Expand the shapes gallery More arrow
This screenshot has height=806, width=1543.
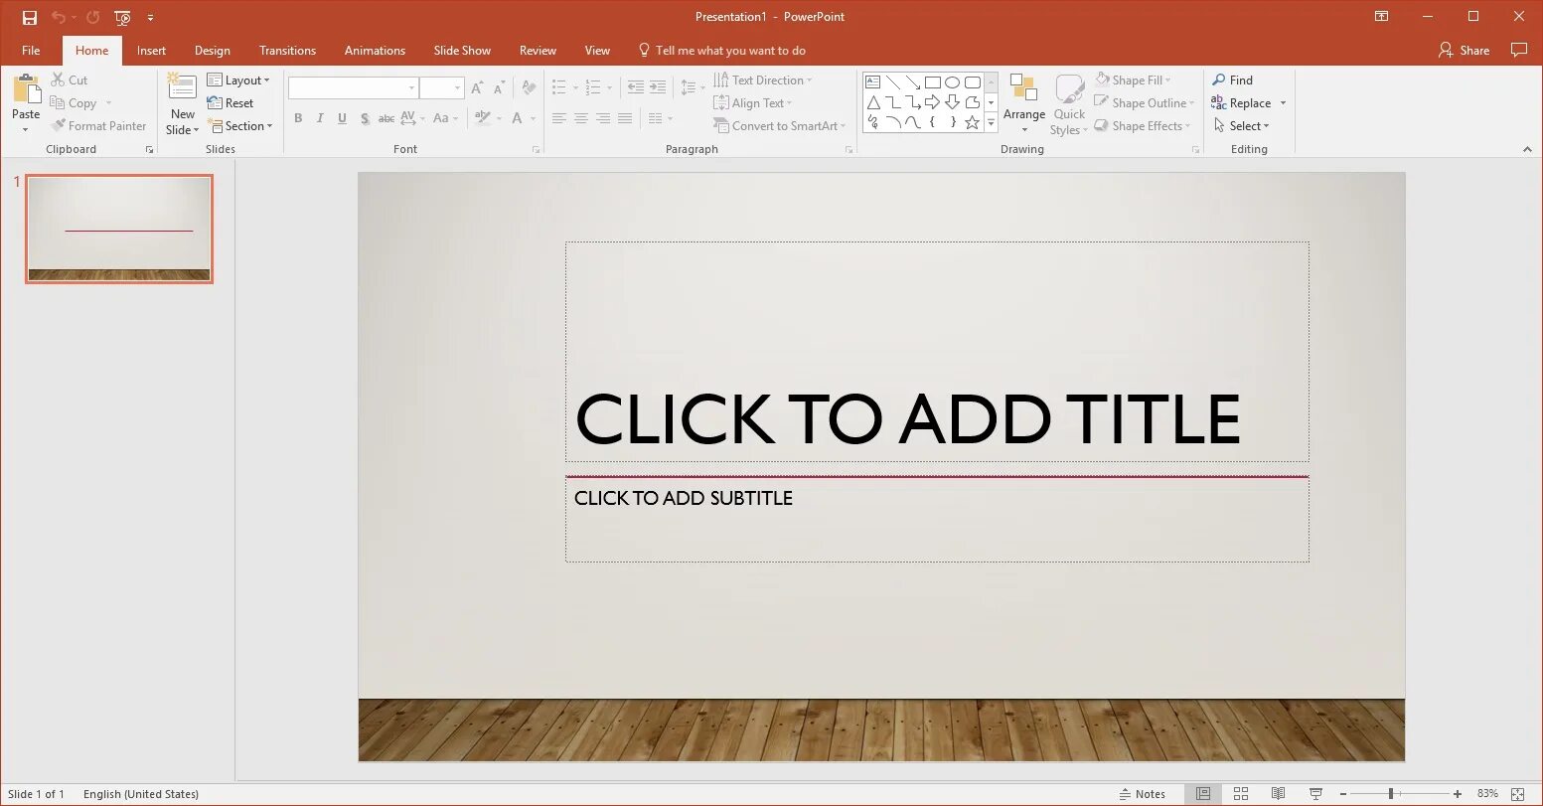click(x=991, y=123)
